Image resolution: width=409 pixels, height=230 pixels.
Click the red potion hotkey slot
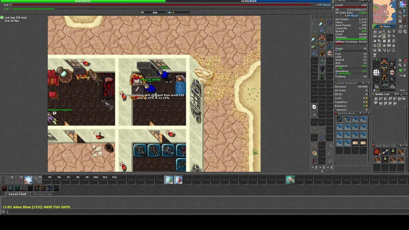pyautogui.click(x=178, y=180)
